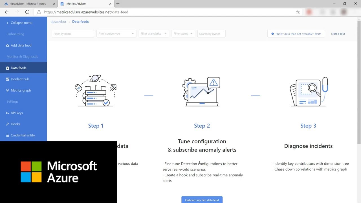Open Hooks menu item
This screenshot has height=203, width=361.
point(23,124)
